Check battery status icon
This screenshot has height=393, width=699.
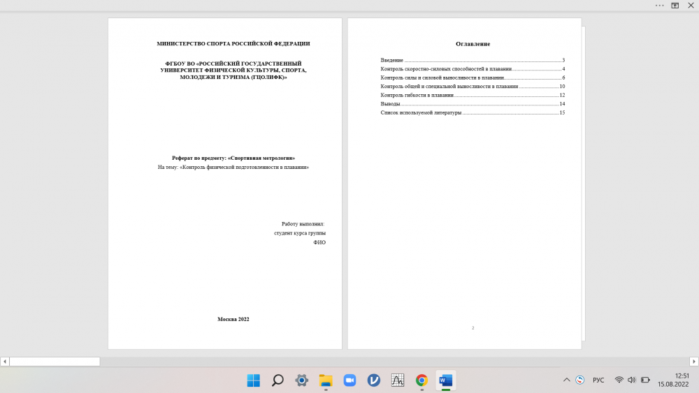645,380
